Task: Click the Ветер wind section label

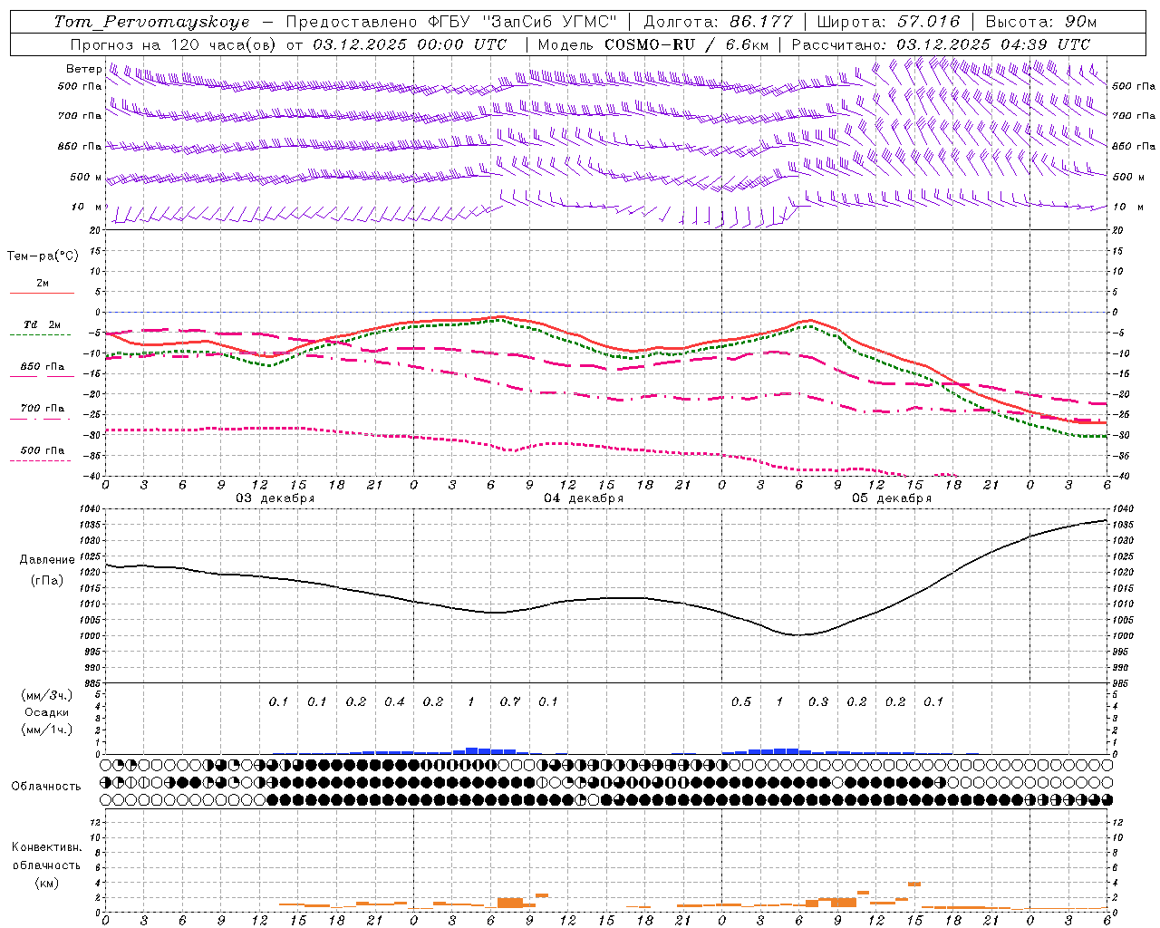Action: [x=83, y=69]
